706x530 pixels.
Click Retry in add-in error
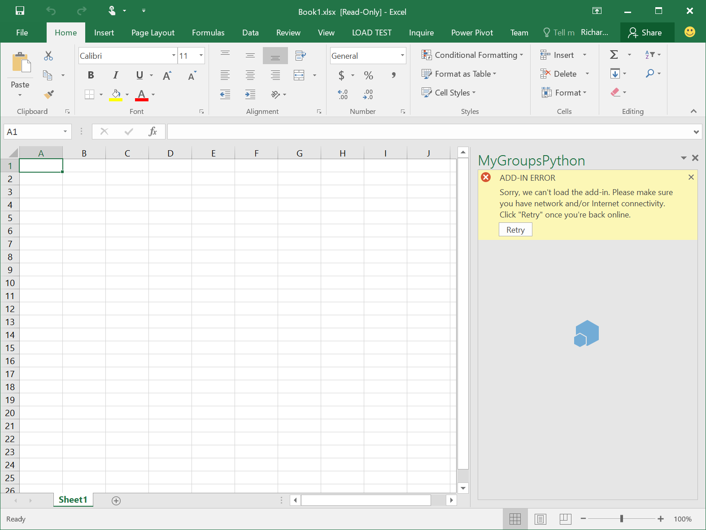pyautogui.click(x=515, y=230)
